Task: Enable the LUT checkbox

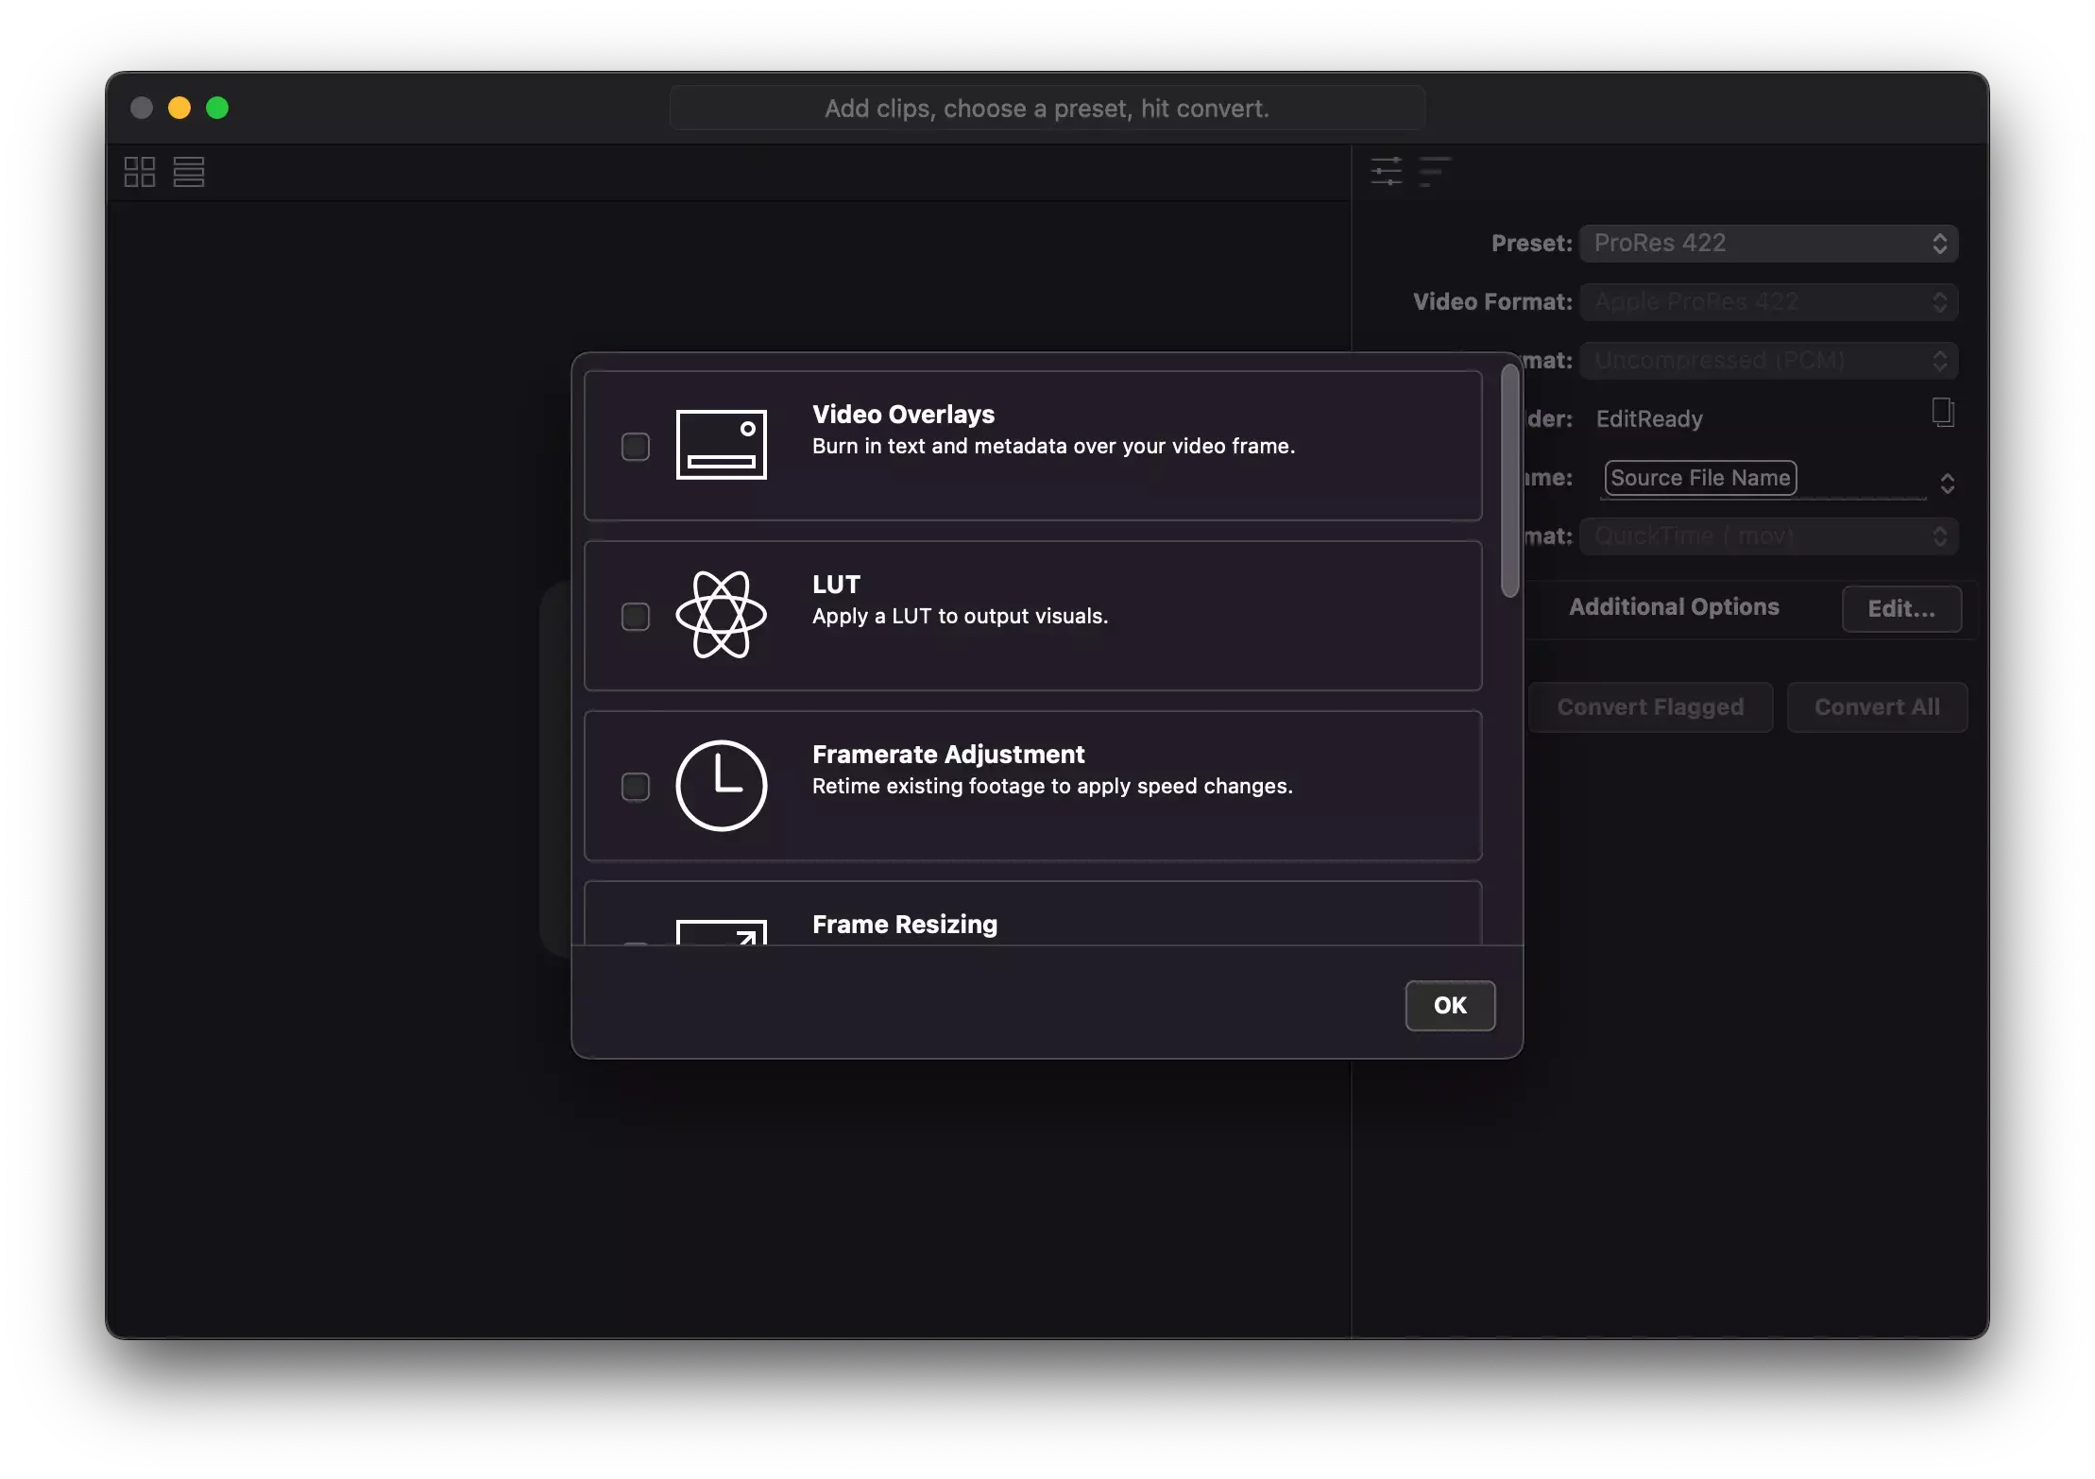Action: click(636, 617)
